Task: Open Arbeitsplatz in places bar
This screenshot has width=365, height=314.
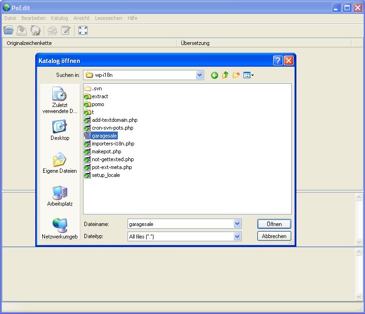Action: pos(60,196)
